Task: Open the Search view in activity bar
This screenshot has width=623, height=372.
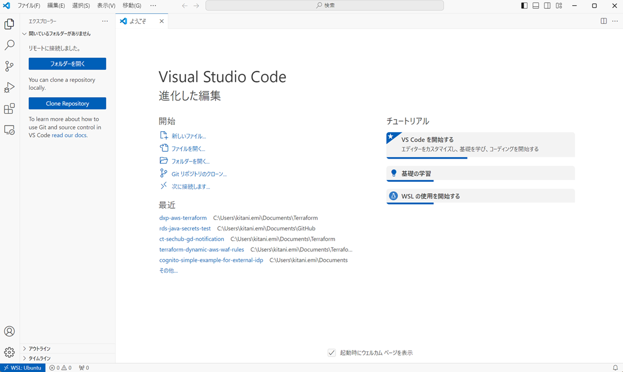Action: pos(9,45)
